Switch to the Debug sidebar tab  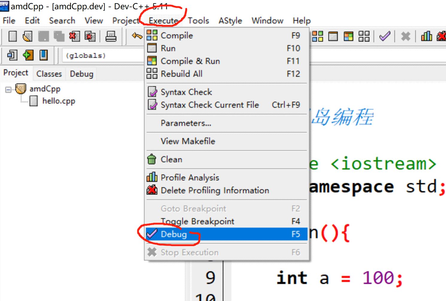click(x=81, y=74)
